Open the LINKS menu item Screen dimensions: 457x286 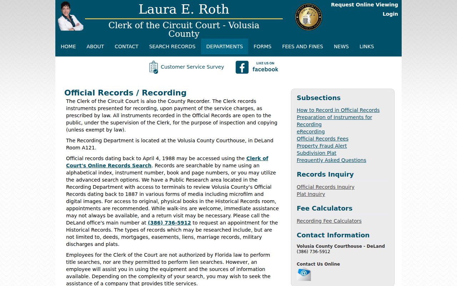click(x=367, y=46)
